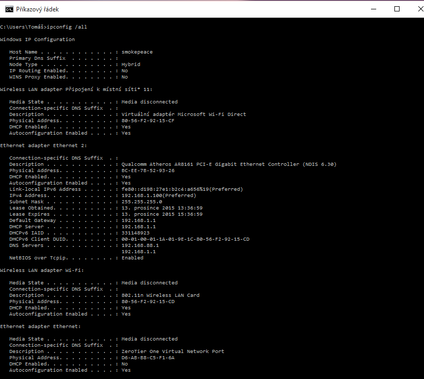Click physical address 'D6-AB-B8-C5-F1-6A'
The height and width of the screenshot is (379, 424).
[x=148, y=358]
